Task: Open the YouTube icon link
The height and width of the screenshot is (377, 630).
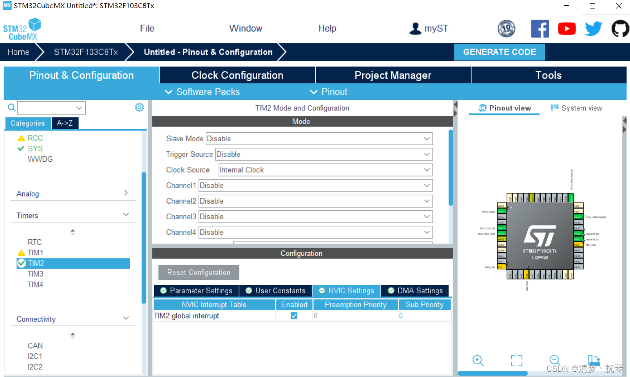Action: [567, 29]
